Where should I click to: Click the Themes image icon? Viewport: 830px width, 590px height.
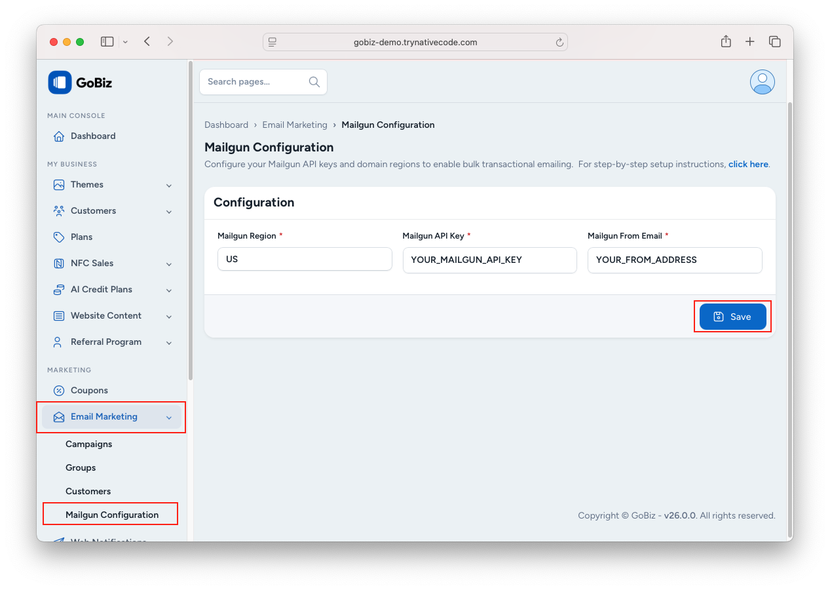(59, 185)
